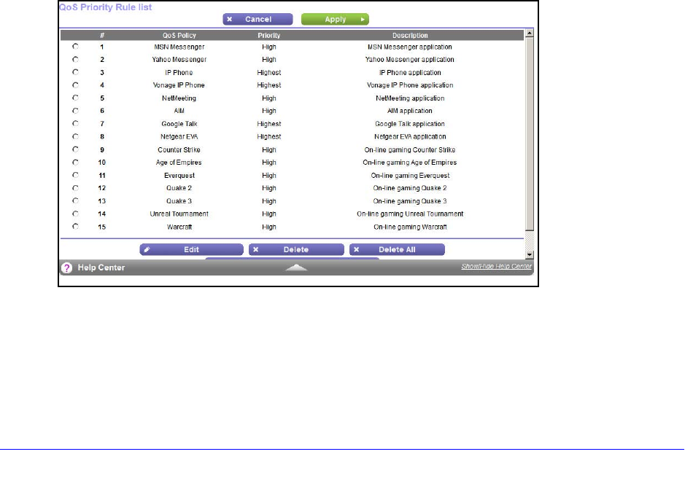
Task: Click the QoS Priority Rule list heading
Action: [105, 7]
